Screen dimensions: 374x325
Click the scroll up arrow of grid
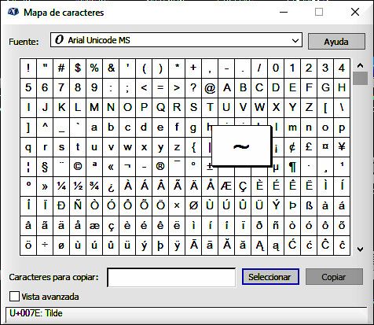(x=361, y=65)
